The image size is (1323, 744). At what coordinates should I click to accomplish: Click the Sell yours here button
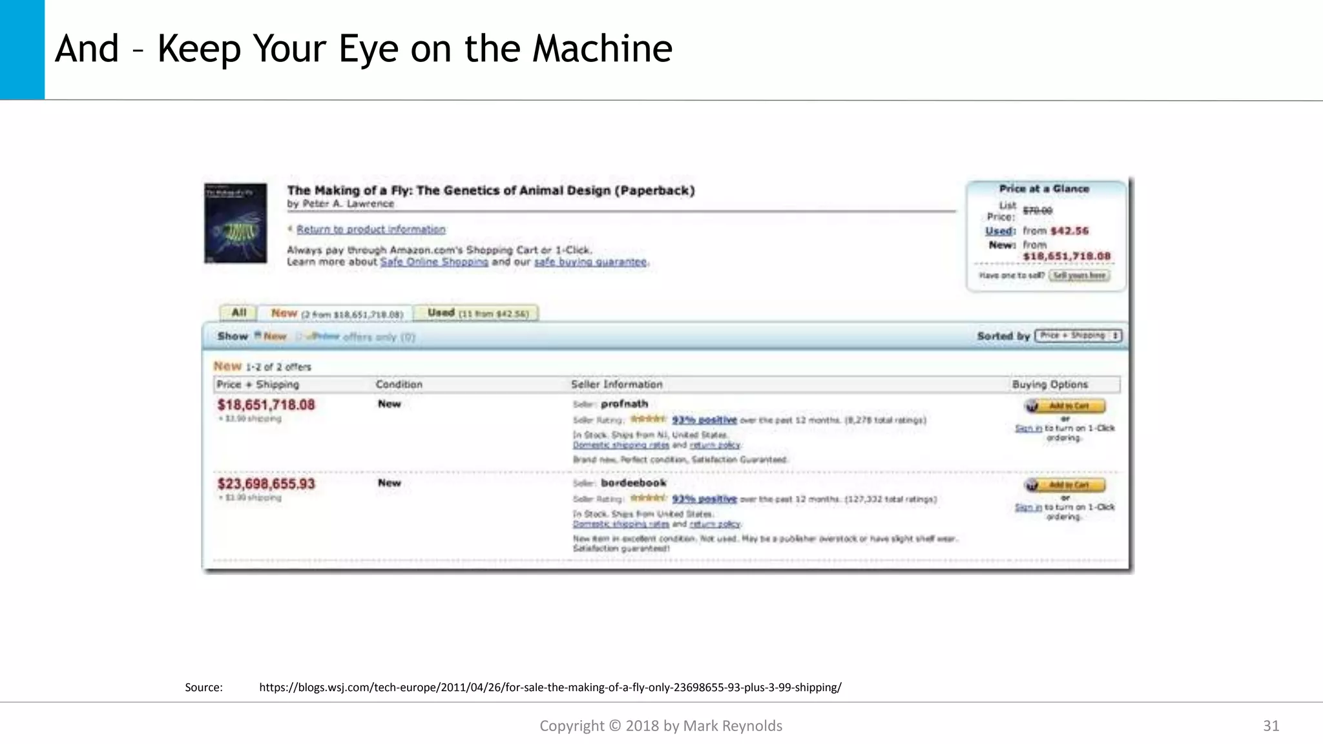[1079, 275]
